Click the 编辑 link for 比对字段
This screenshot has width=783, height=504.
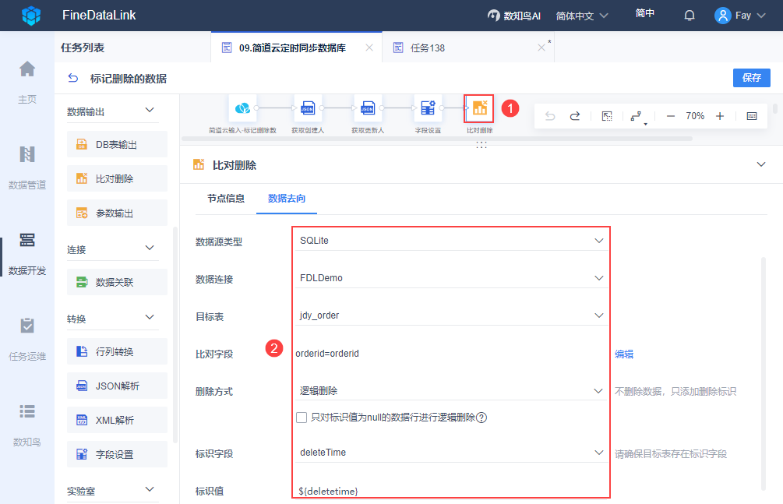pyautogui.click(x=624, y=354)
